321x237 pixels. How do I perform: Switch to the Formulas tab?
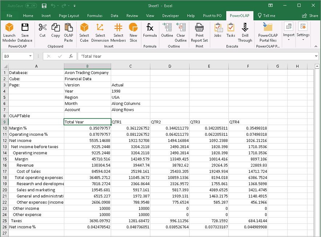[x=95, y=16]
